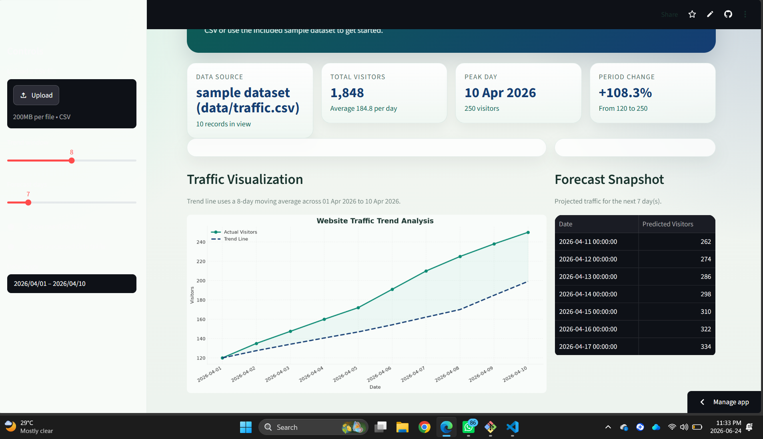Open File Explorer from taskbar
The height and width of the screenshot is (439, 763).
pos(403,427)
